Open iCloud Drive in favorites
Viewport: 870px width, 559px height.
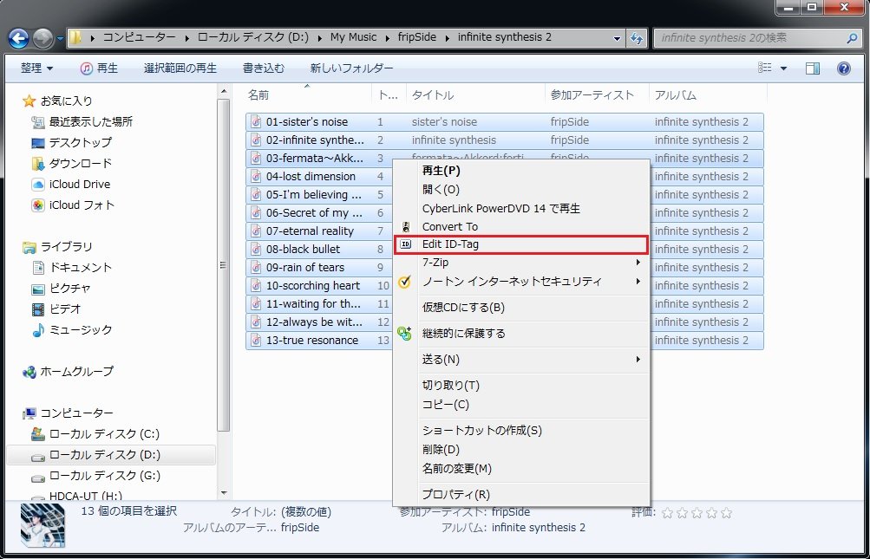coord(79,184)
